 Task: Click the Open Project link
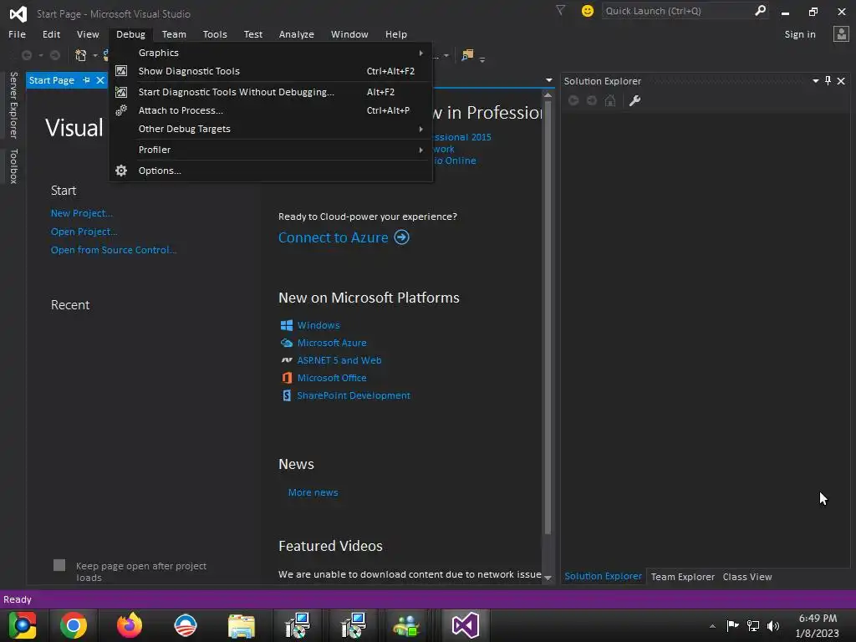(x=84, y=232)
